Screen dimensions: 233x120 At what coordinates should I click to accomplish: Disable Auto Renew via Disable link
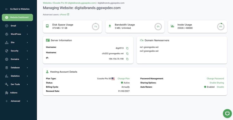(x=220, y=87)
